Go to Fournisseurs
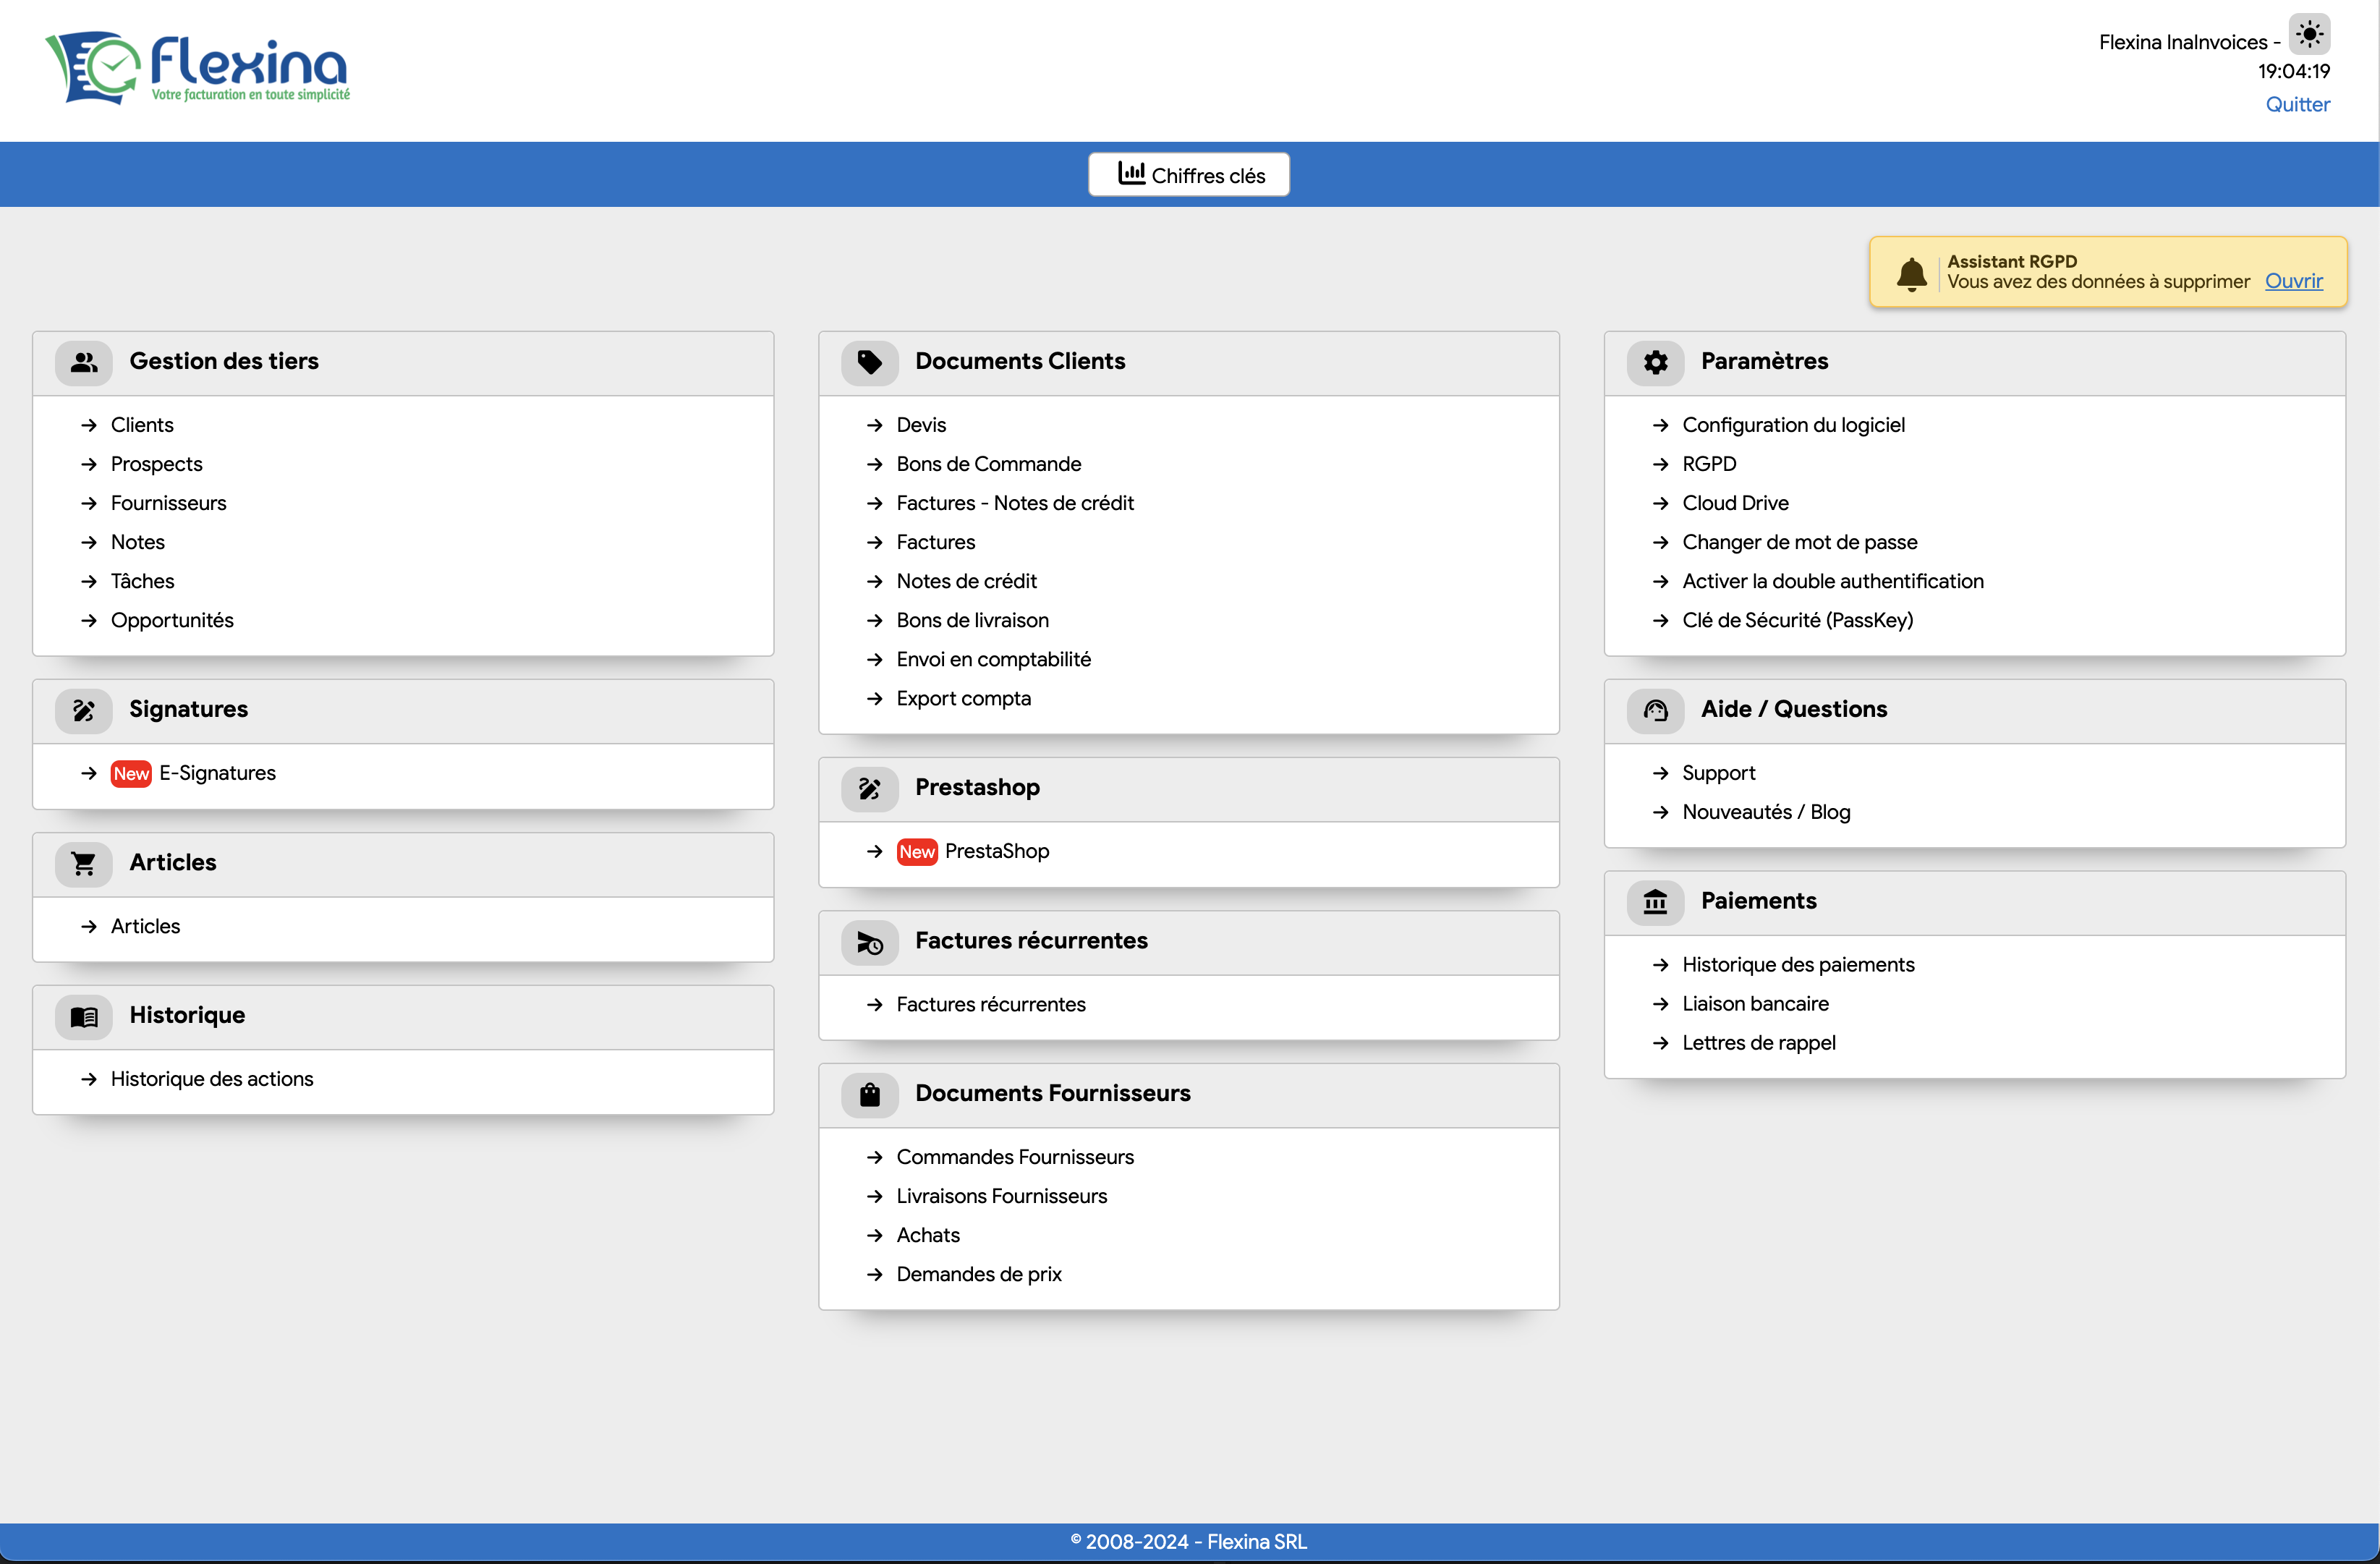 169,503
